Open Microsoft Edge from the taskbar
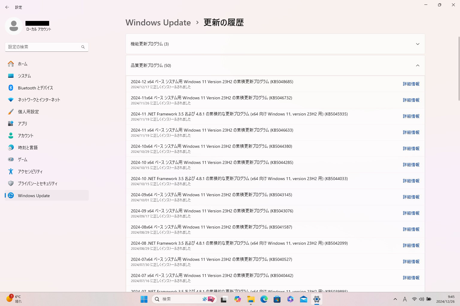 pos(264,299)
